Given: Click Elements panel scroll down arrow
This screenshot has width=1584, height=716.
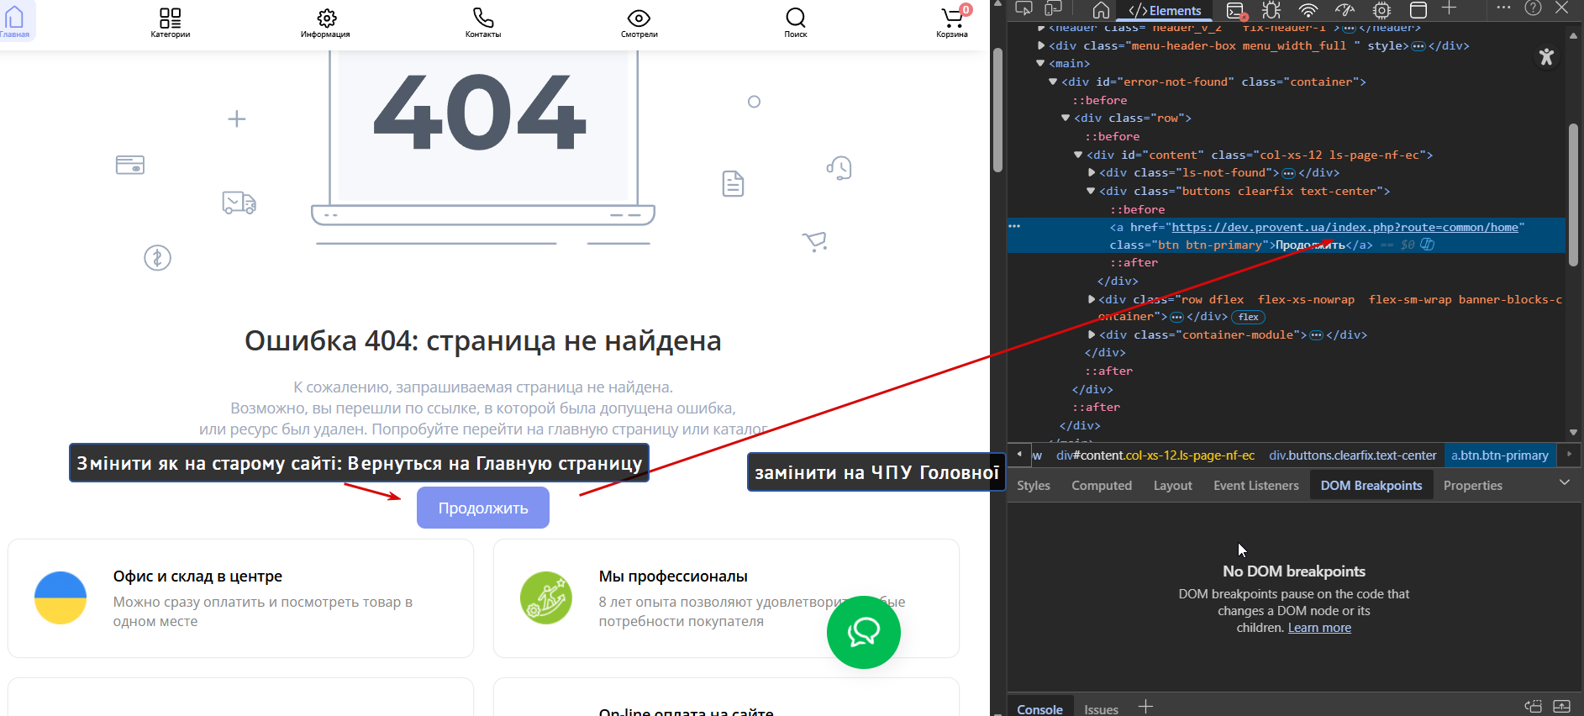Looking at the screenshot, I should [1573, 432].
